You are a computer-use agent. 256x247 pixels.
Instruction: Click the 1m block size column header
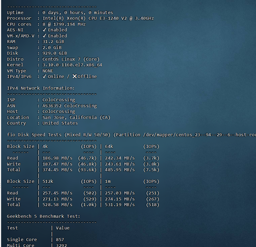[108, 181]
